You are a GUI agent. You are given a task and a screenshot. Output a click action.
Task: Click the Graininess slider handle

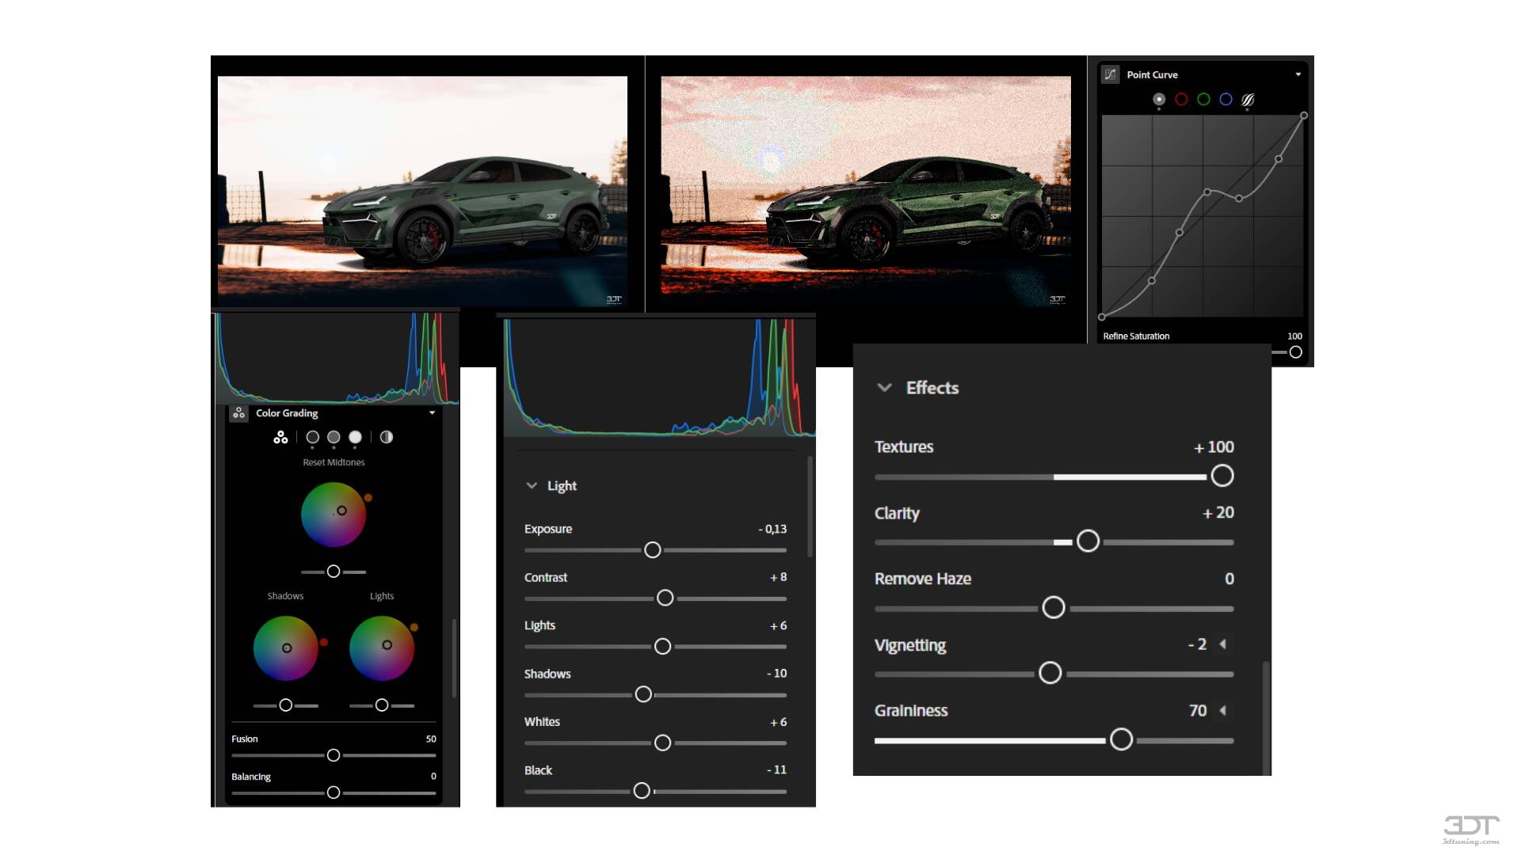(1121, 739)
